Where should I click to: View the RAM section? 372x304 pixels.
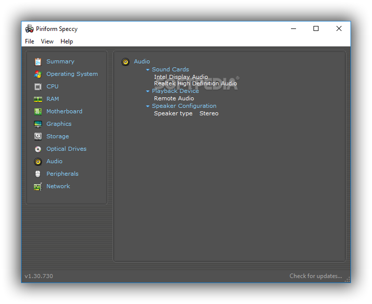[x=52, y=99]
